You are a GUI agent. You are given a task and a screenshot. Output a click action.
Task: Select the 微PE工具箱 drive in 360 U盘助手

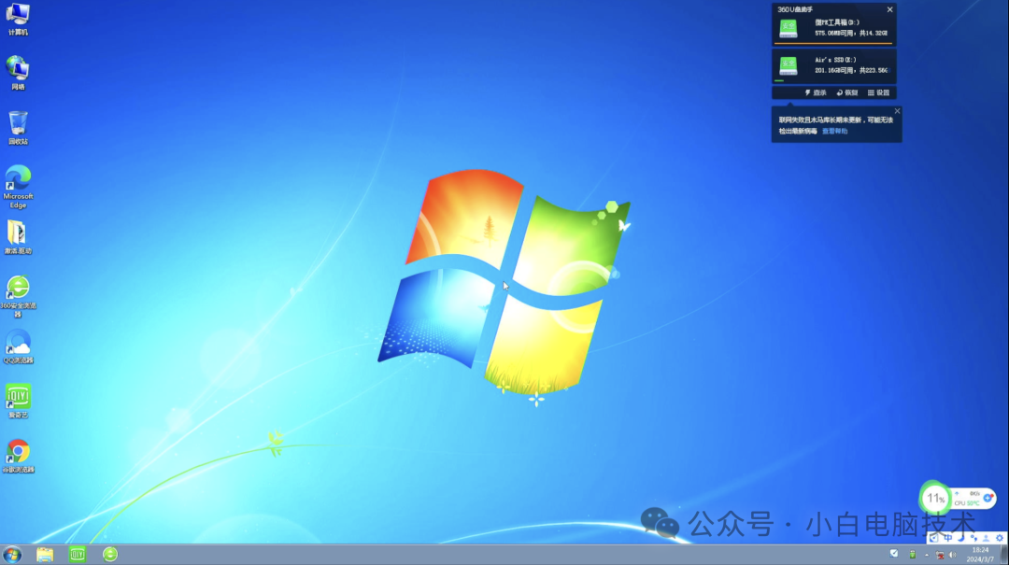click(x=834, y=30)
